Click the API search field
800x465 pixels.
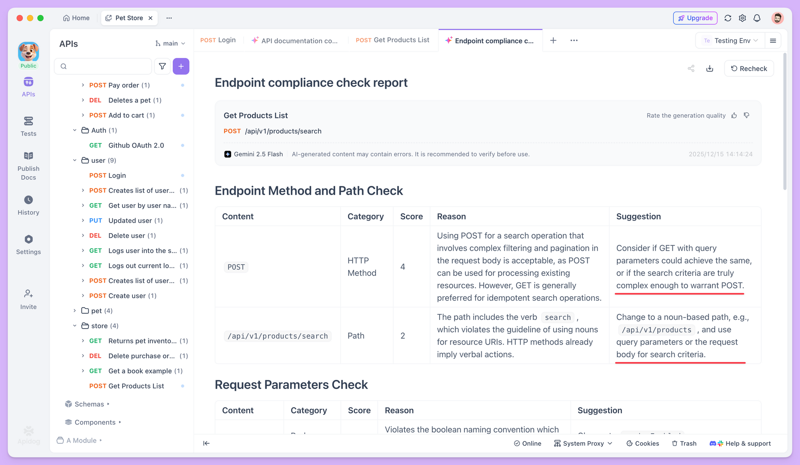click(103, 66)
